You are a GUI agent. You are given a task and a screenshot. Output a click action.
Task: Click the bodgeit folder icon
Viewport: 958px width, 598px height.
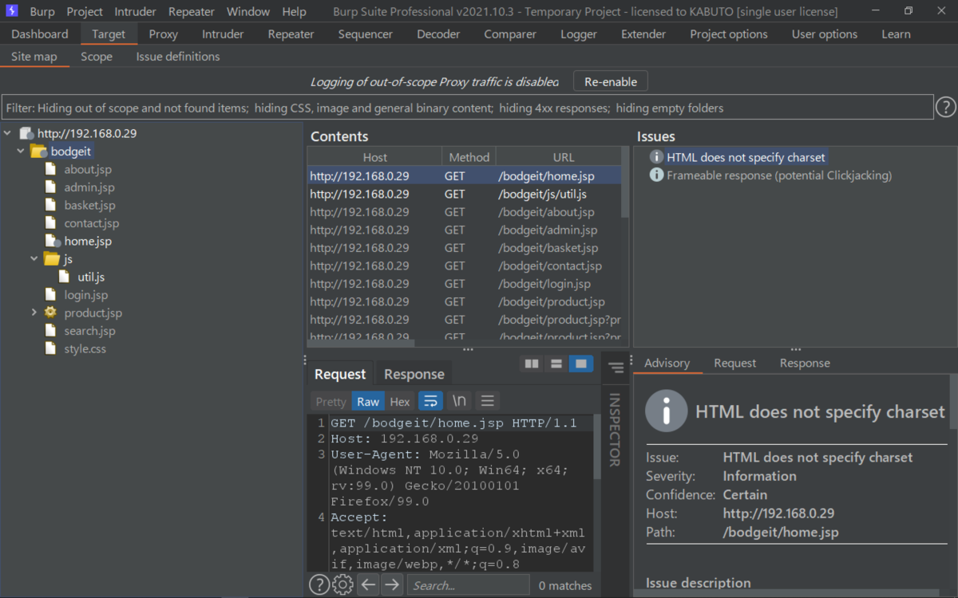(38, 151)
